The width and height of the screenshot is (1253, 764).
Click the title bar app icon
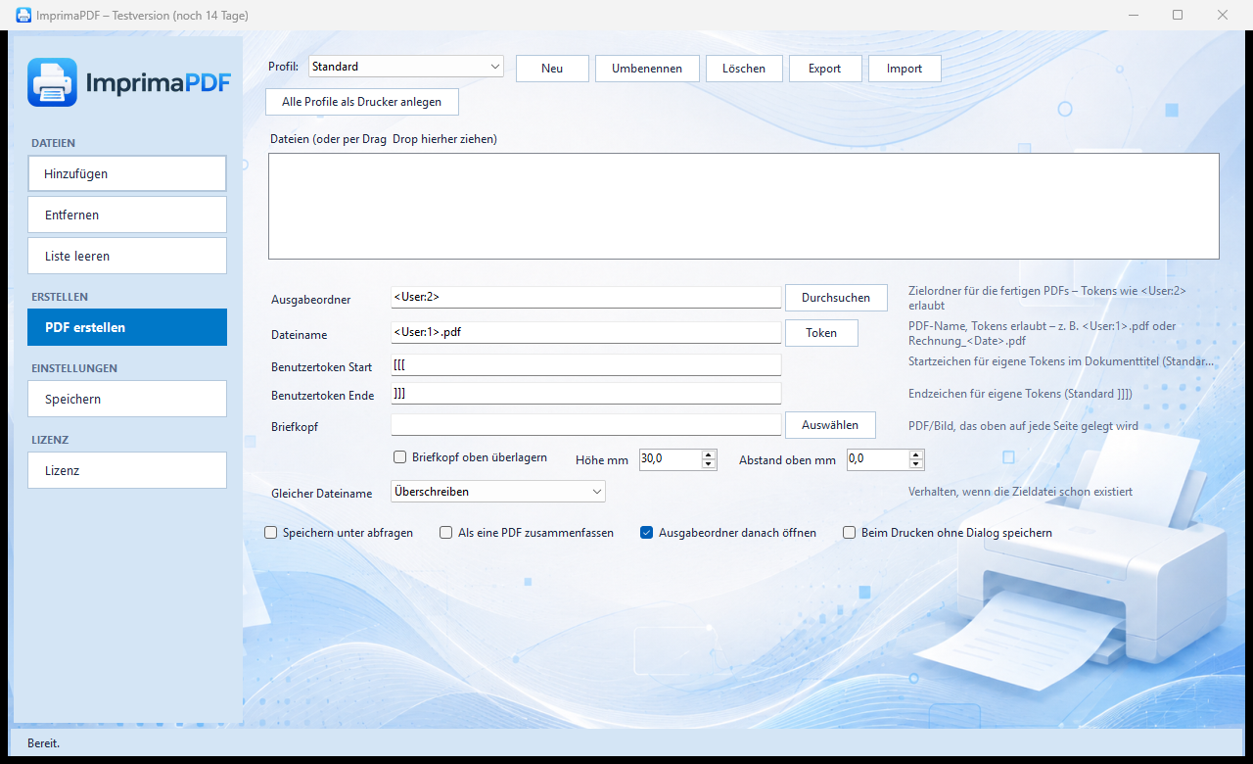point(23,15)
